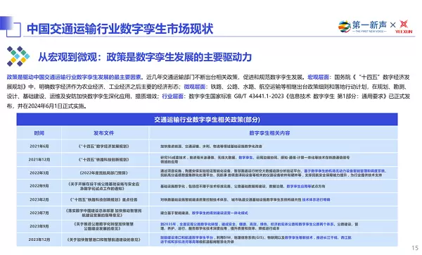Click the colorful diamond pattern icon
The width and height of the screenshot is (422, 255).
tap(18, 56)
